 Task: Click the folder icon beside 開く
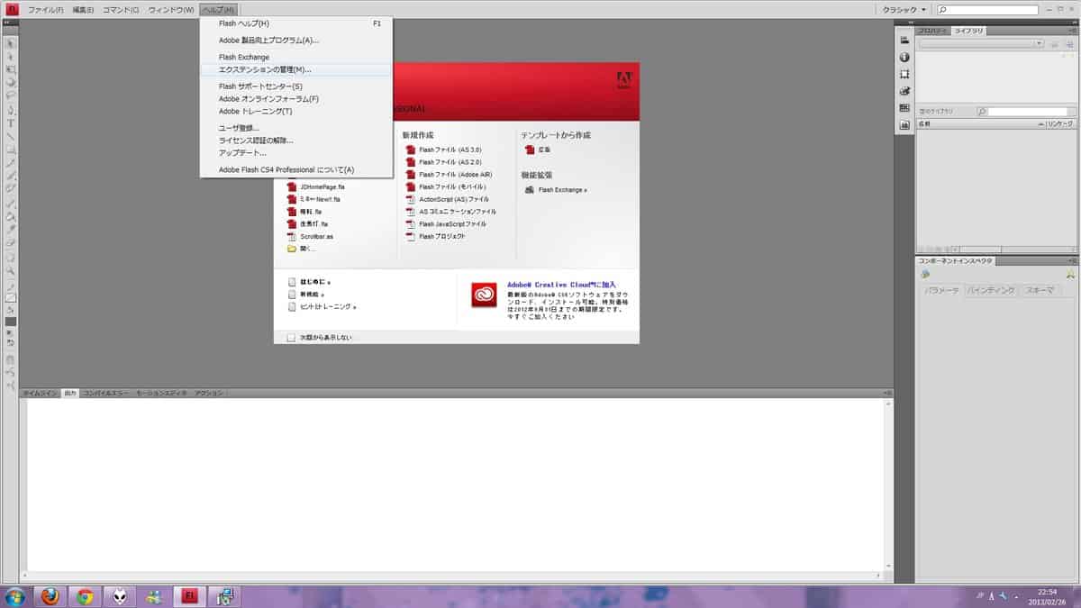pyautogui.click(x=291, y=249)
